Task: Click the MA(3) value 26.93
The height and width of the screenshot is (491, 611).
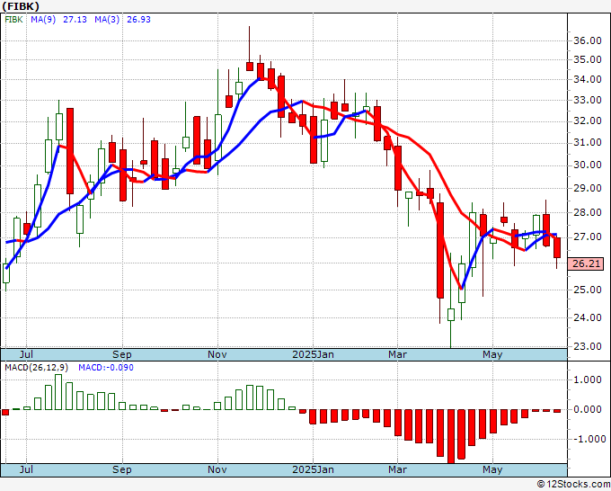Action: pyautogui.click(x=138, y=20)
